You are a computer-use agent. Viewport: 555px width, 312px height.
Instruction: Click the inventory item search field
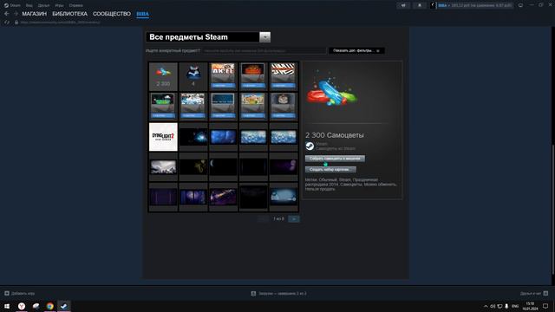264,50
